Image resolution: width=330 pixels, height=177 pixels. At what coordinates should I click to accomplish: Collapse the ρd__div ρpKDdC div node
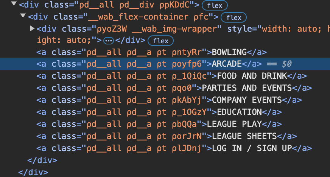coord(14,5)
